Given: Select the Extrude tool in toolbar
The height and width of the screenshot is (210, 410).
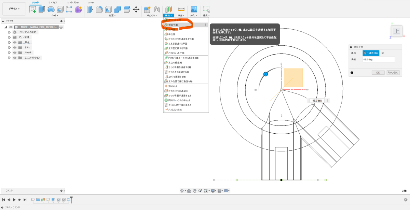Looking at the screenshot, I should pos(42,10).
